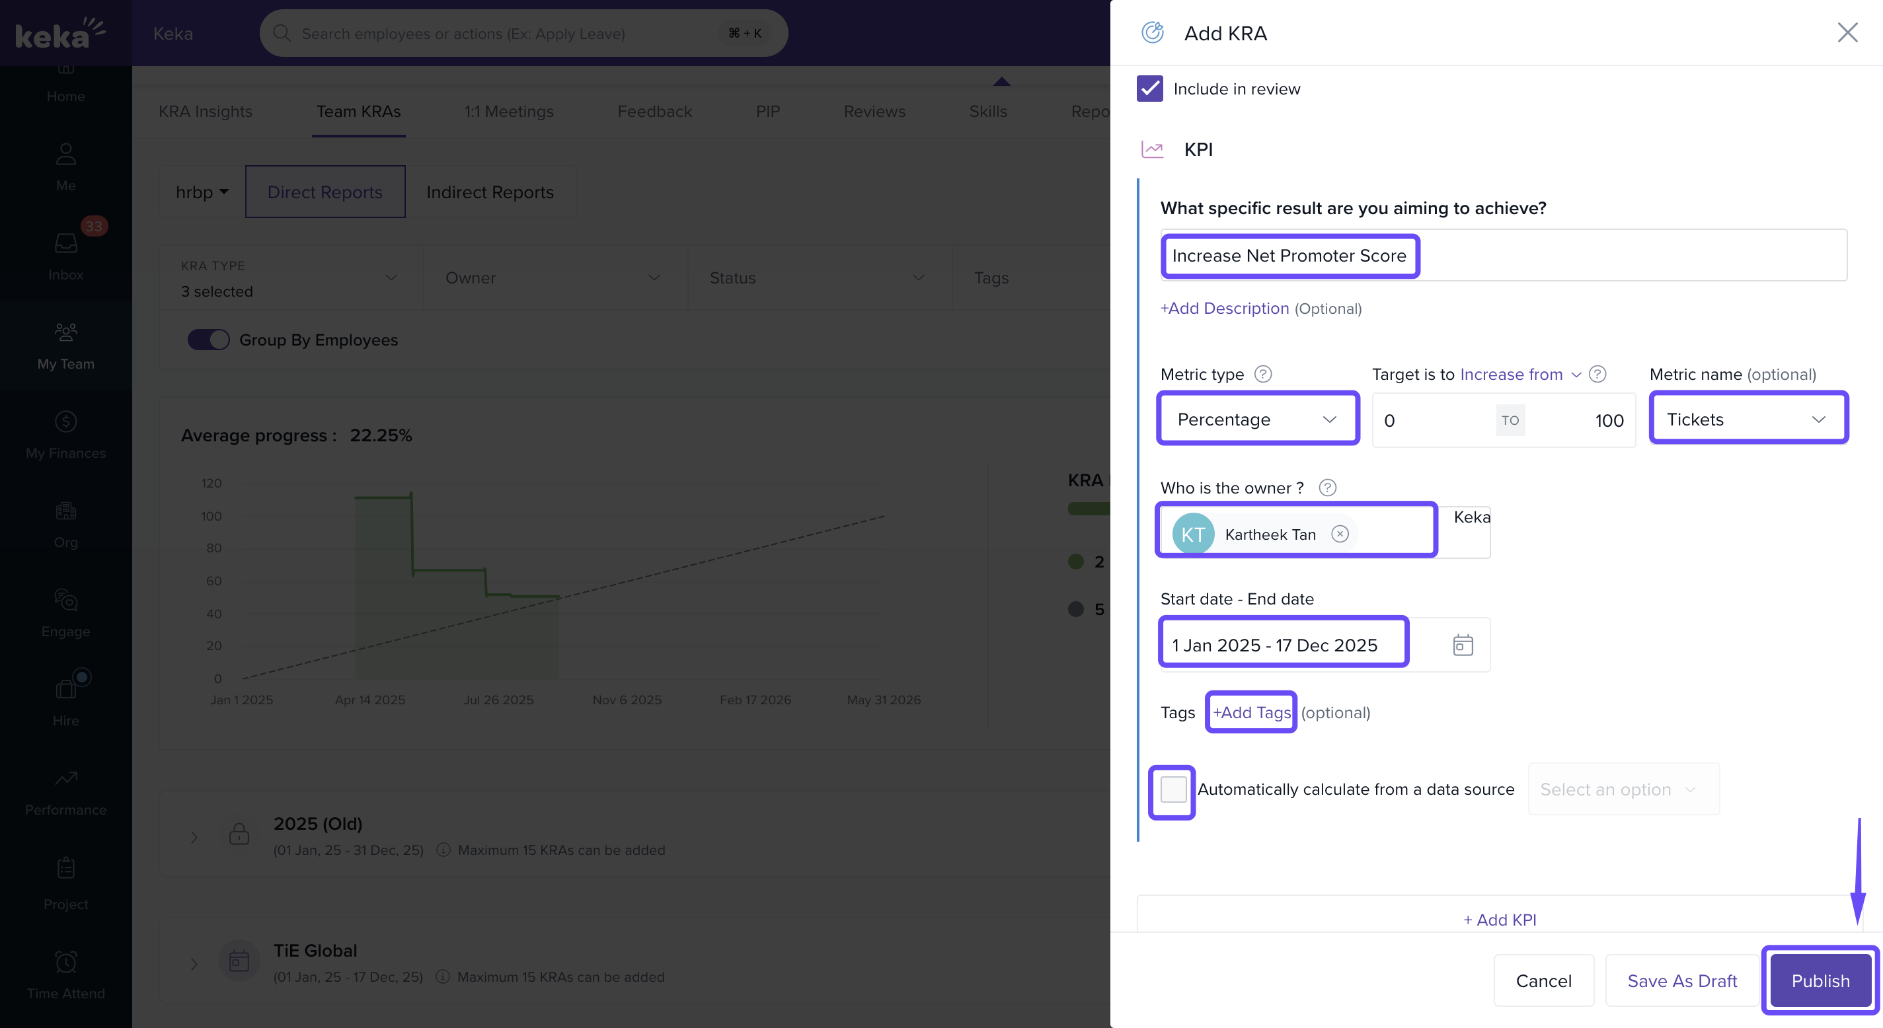Screen dimensions: 1883x1028
Task: Switch to the Feedback tab
Action: [654, 111]
